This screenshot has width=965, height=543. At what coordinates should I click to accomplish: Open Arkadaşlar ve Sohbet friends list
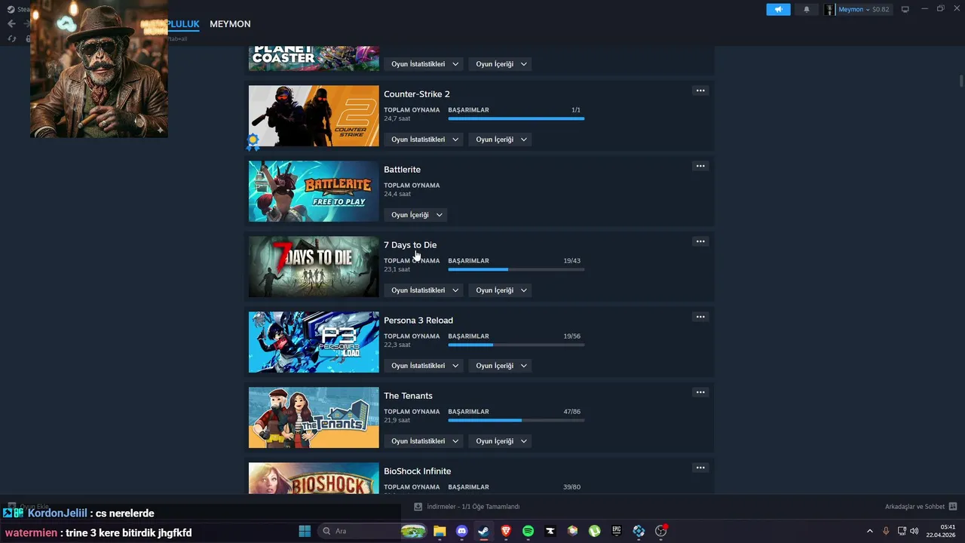point(921,507)
